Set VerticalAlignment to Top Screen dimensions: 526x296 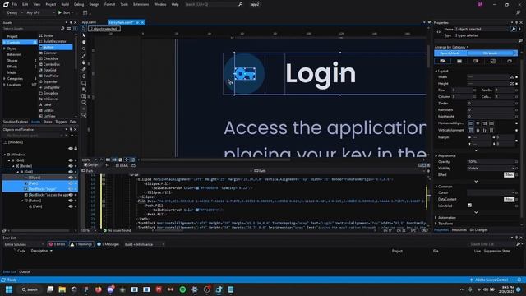coord(471,130)
